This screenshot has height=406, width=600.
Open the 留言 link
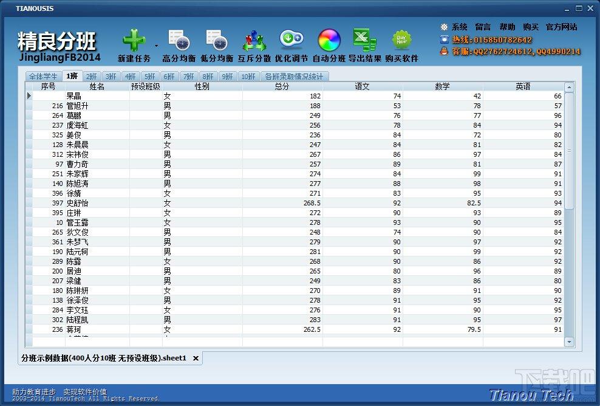[x=483, y=27]
